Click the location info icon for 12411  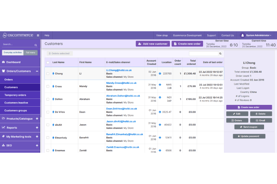pyautogui.click(x=160, y=138)
